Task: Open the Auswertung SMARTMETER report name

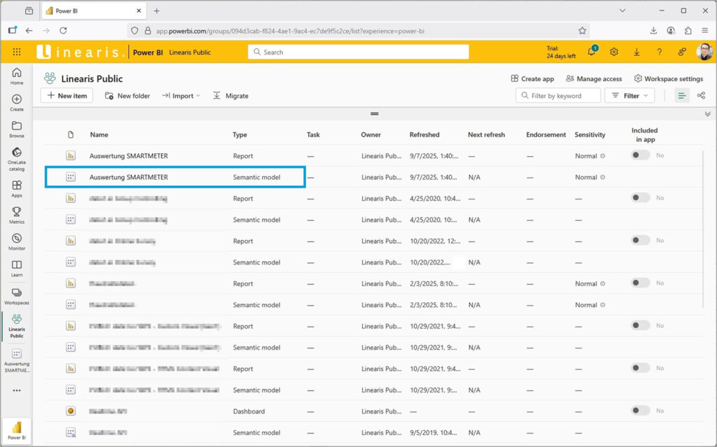Action: coord(129,156)
